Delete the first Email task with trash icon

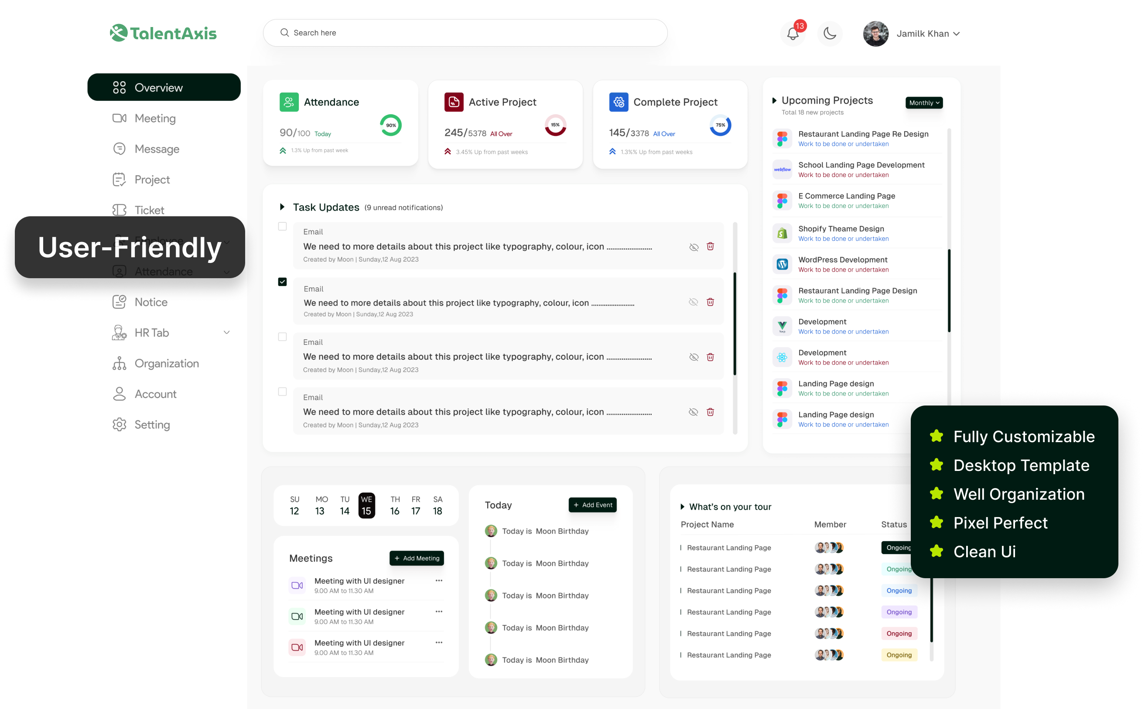pyautogui.click(x=710, y=247)
